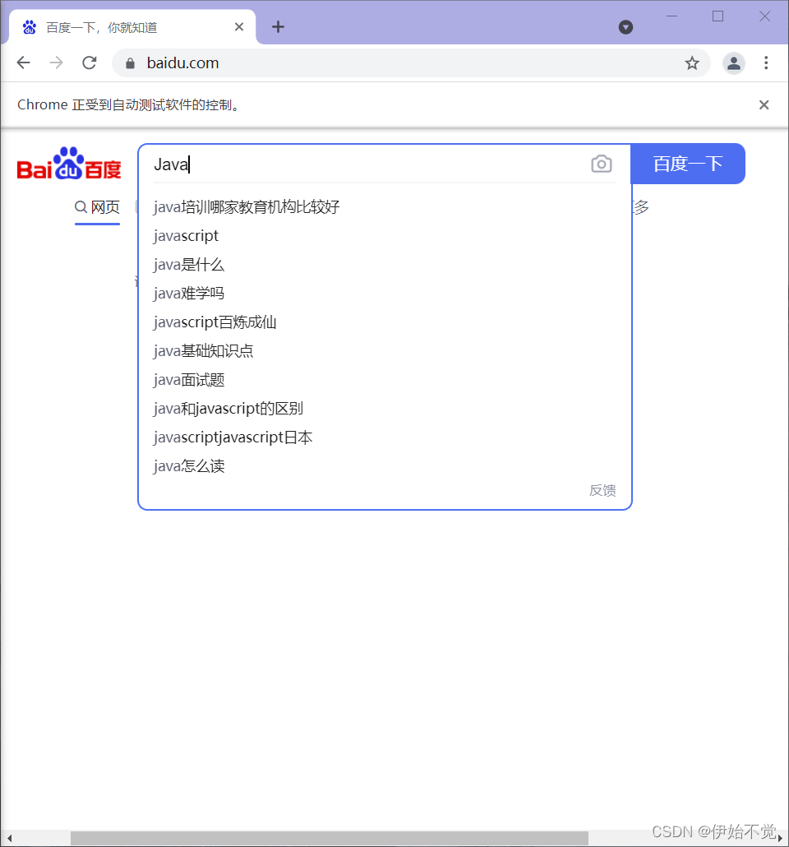The height and width of the screenshot is (847, 789).
Task: Reload the page with refresh icon
Action: pyautogui.click(x=89, y=62)
